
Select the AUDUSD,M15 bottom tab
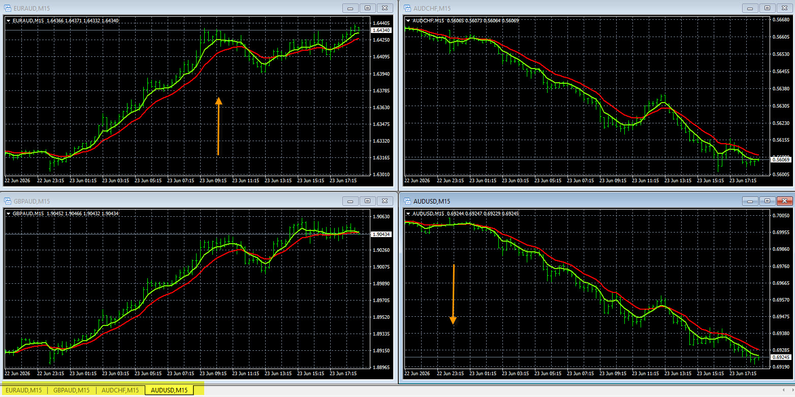[x=169, y=390]
